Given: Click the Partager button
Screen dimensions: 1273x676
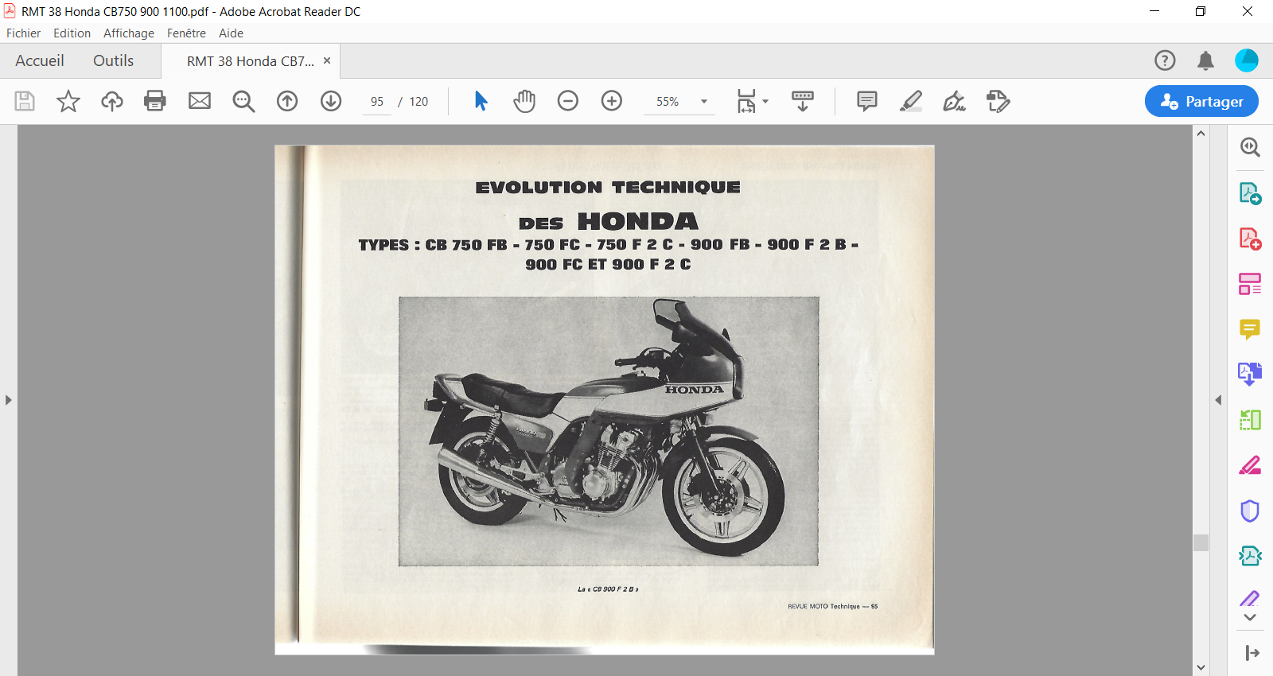Looking at the screenshot, I should coord(1201,101).
